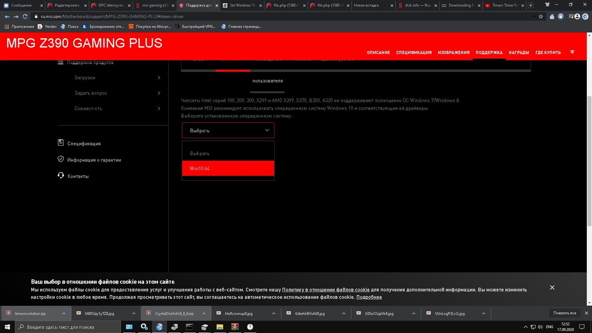592x333 pixels.
Task: Open the clock app icon in the taskbar
Action: [x=250, y=326]
